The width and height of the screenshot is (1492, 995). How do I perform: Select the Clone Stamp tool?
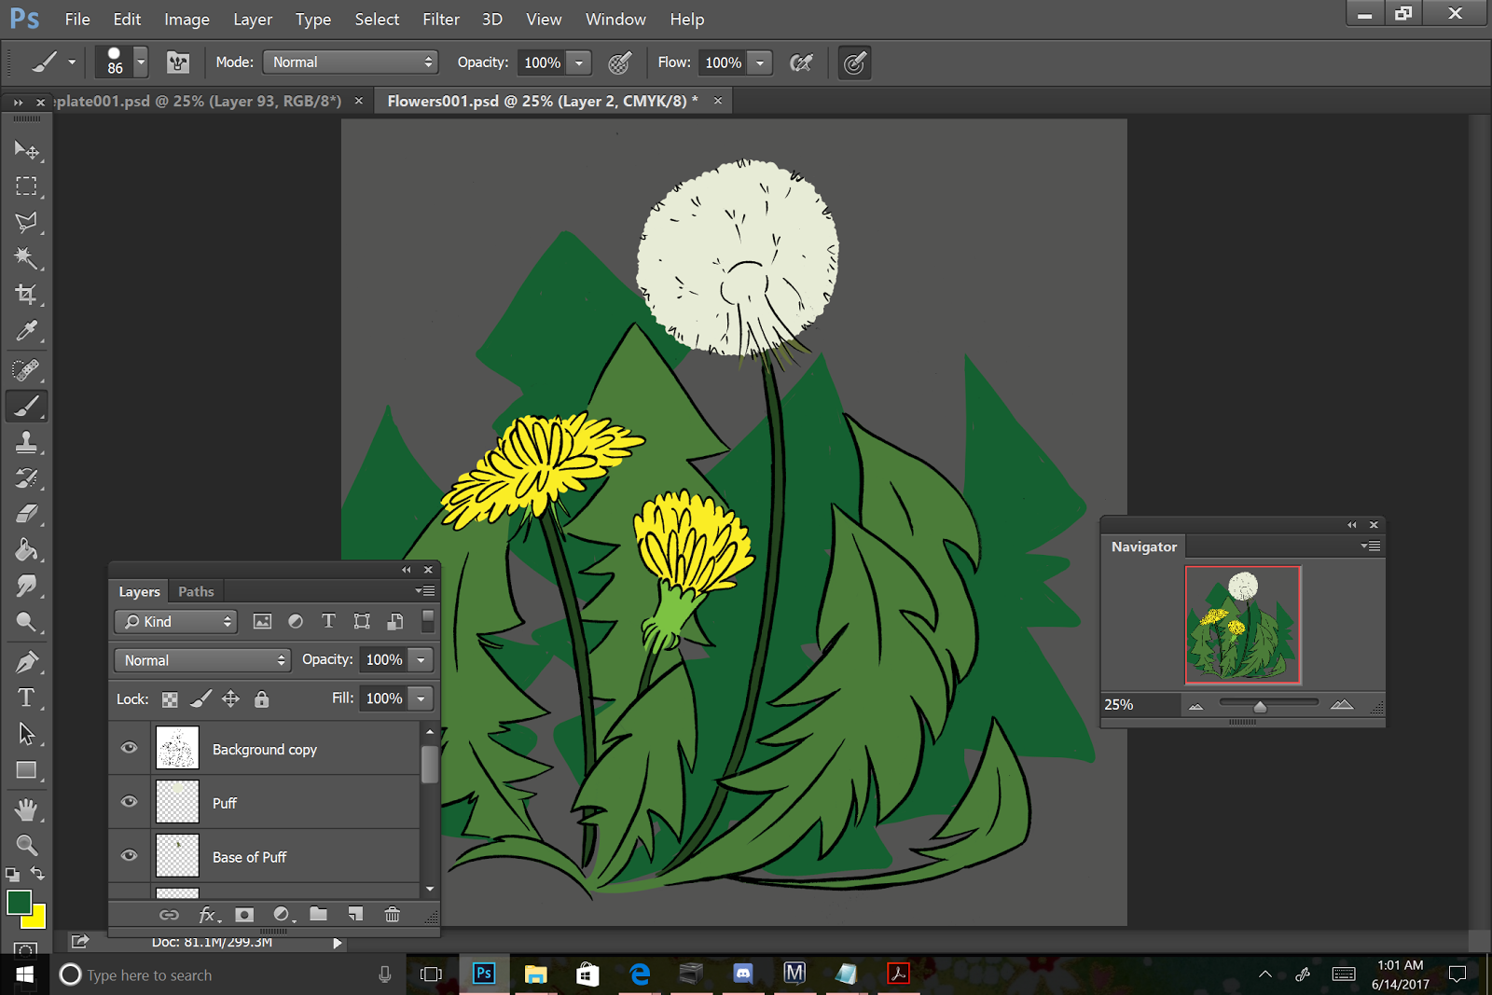(26, 442)
